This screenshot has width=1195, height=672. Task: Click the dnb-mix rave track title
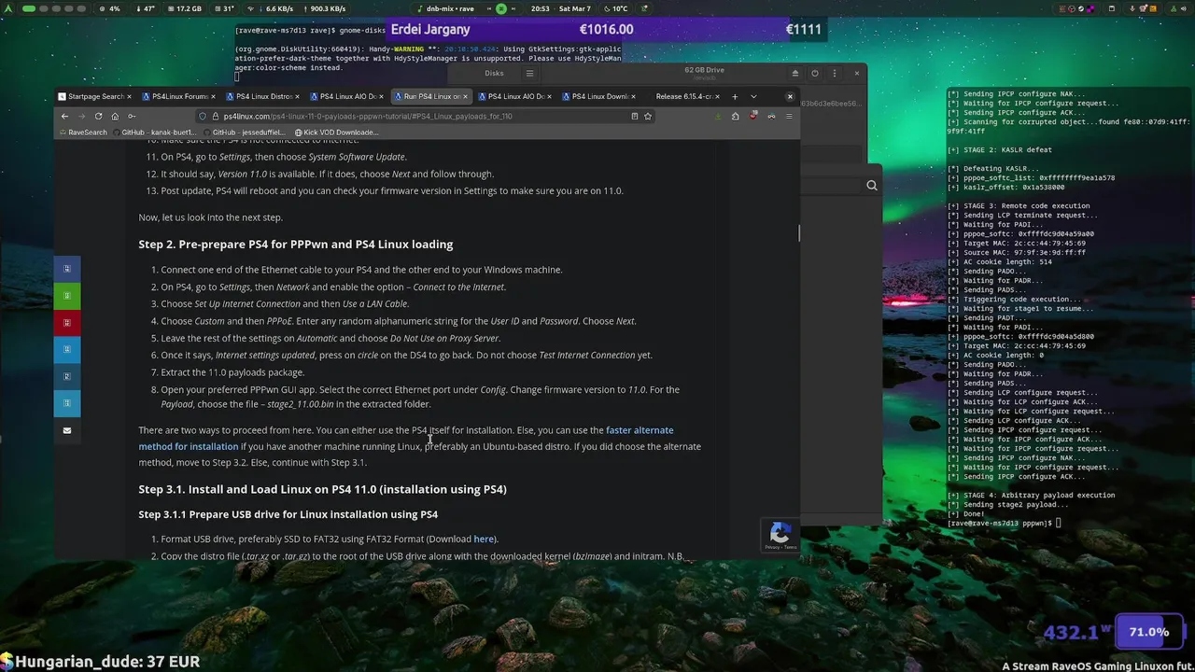(x=450, y=8)
